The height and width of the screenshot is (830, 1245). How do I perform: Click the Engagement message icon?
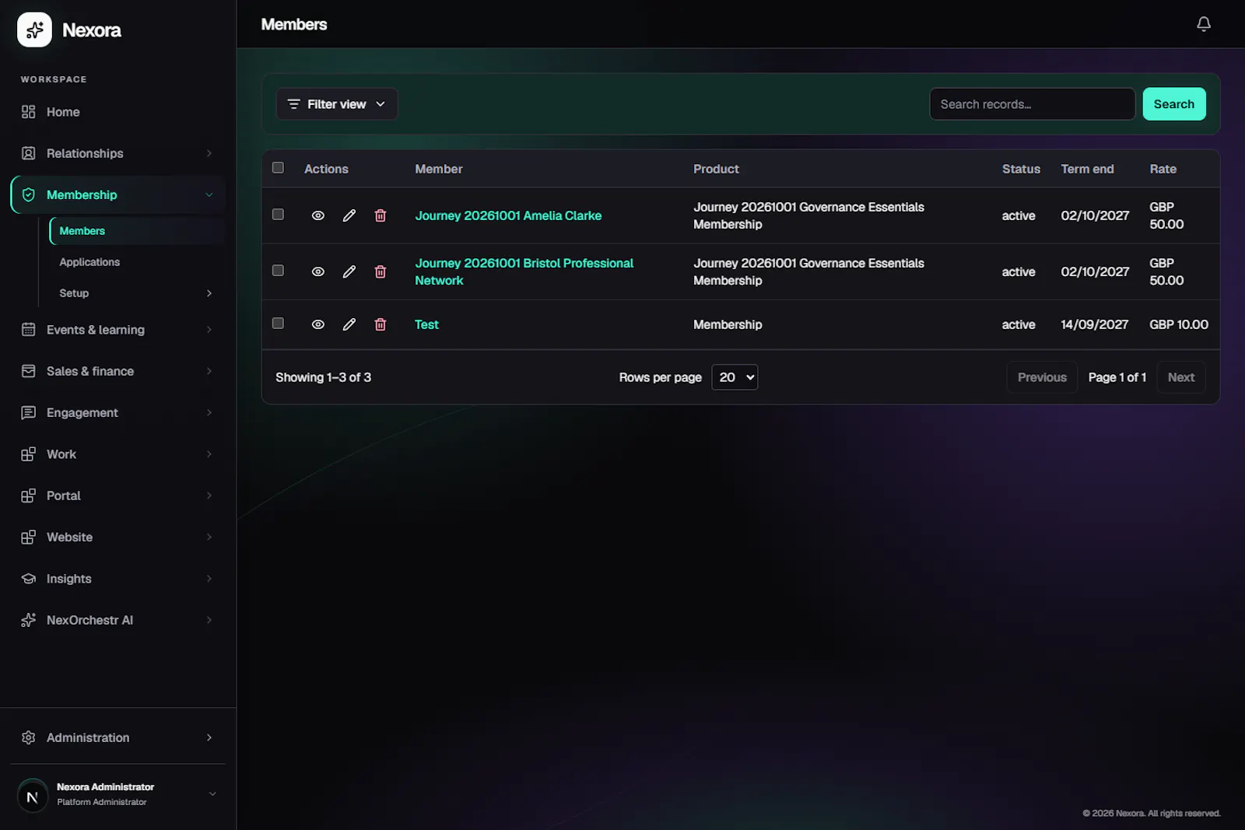(x=29, y=412)
